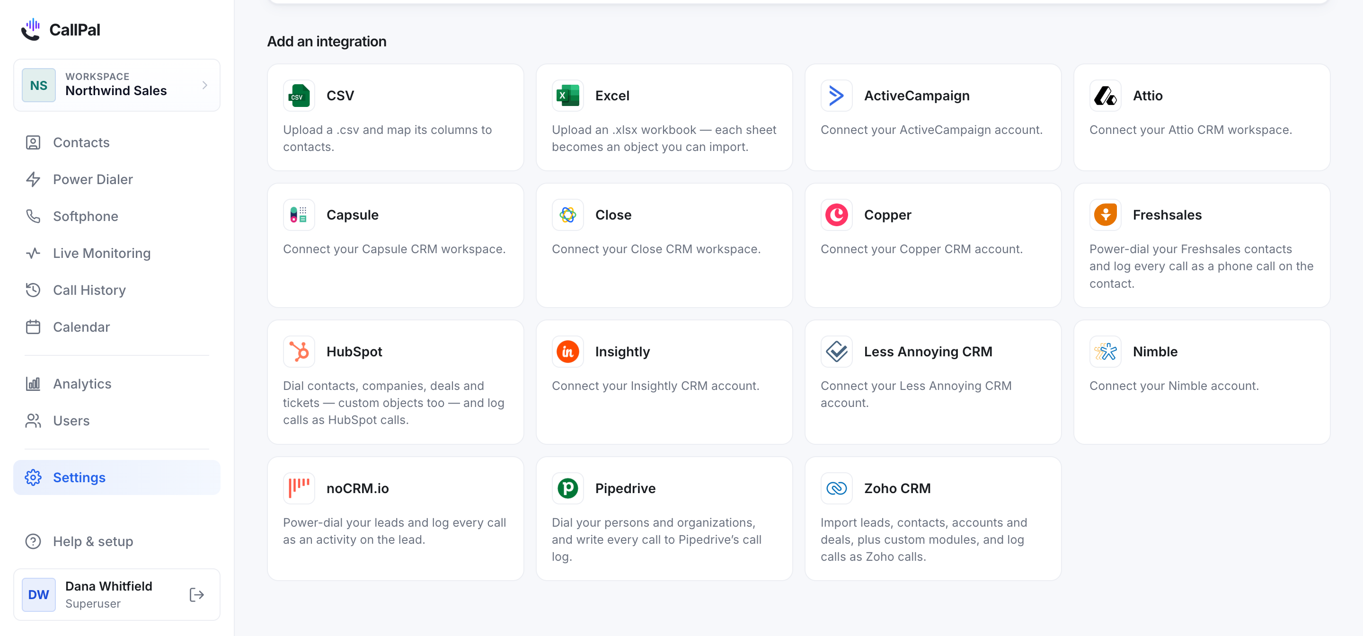The image size is (1363, 636).
Task: Open Call History
Action: (x=117, y=290)
